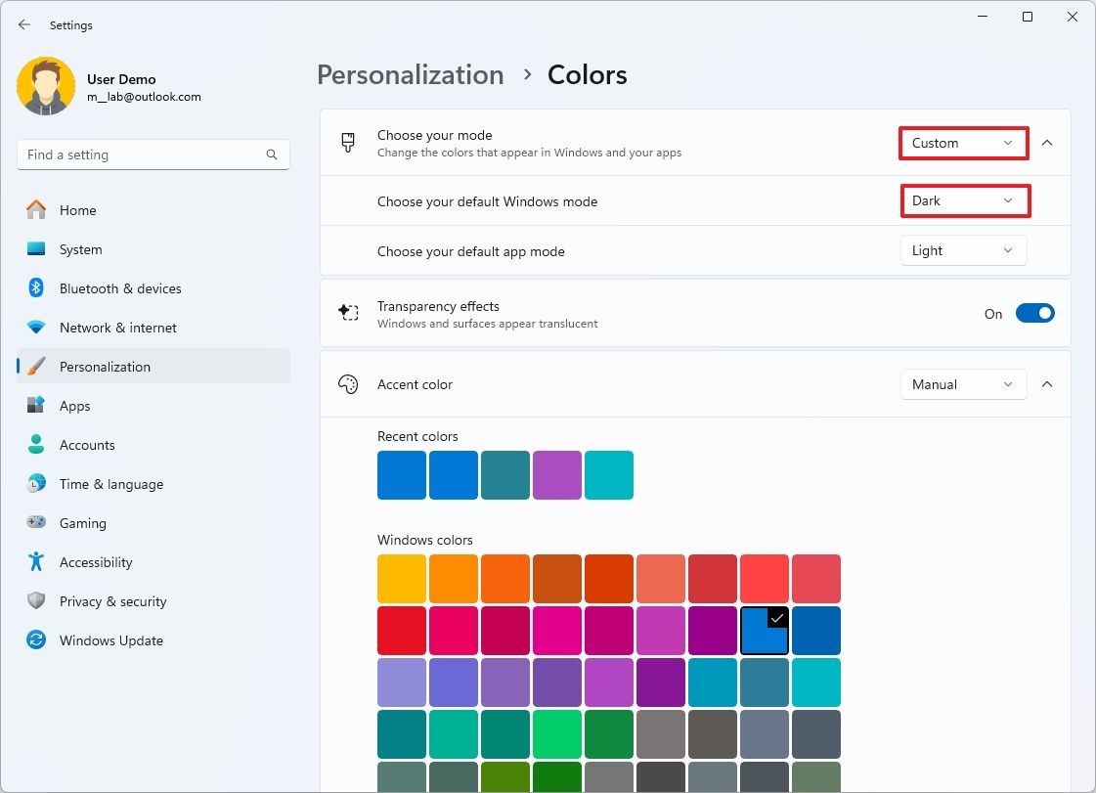This screenshot has width=1096, height=793.
Task: Click the Privacy & security shield icon
Action: point(36,601)
